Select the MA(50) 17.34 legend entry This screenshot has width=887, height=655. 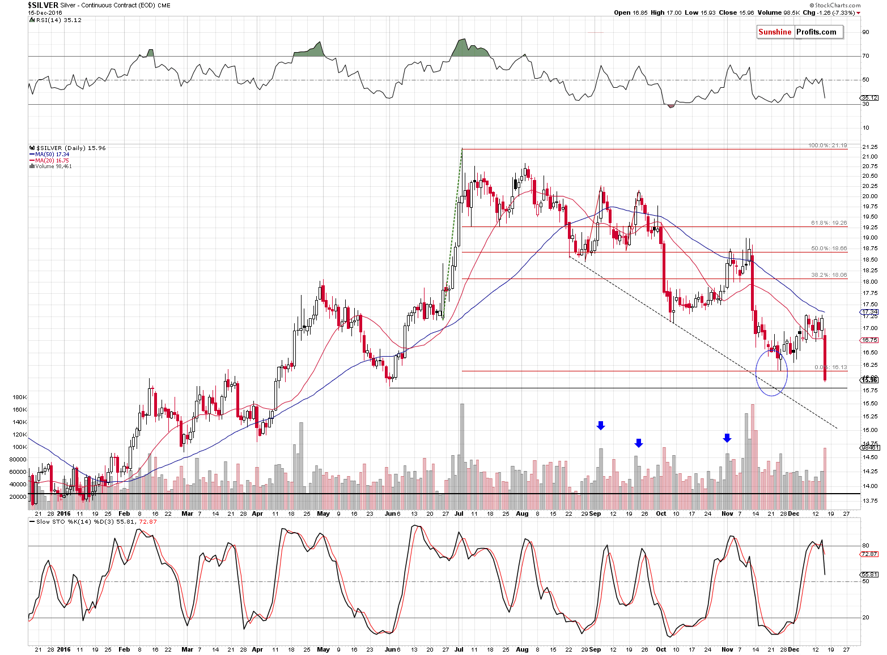[52, 154]
